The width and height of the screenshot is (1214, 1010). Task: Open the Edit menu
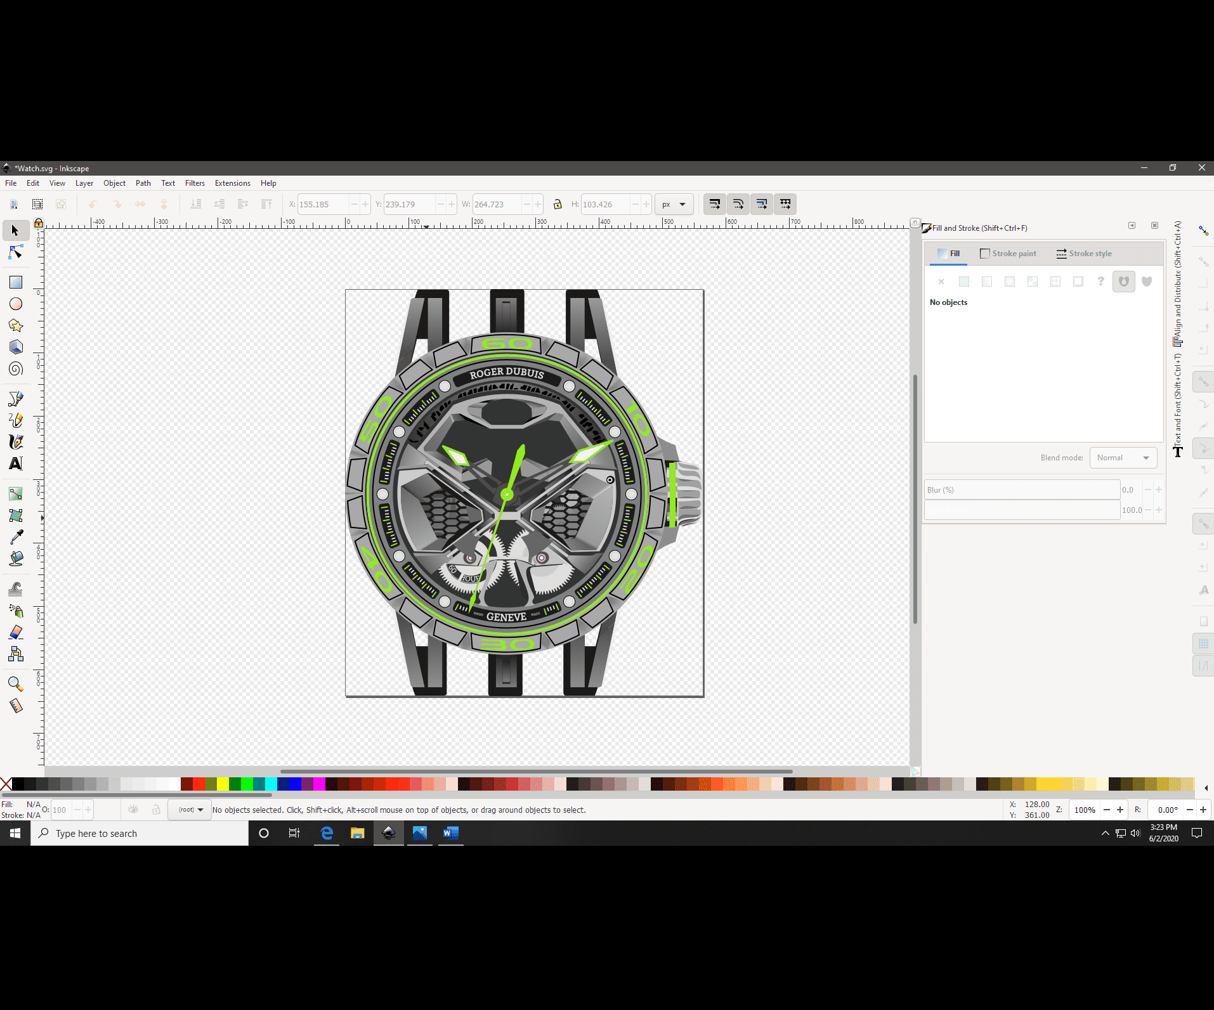point(33,183)
